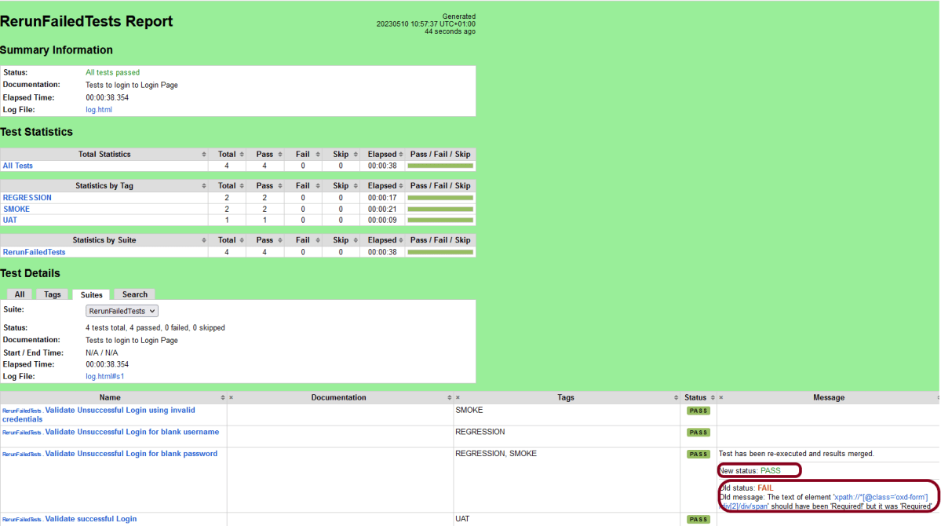The height and width of the screenshot is (526, 941).
Task: Open the Suite selection dropdown
Action: coord(122,312)
